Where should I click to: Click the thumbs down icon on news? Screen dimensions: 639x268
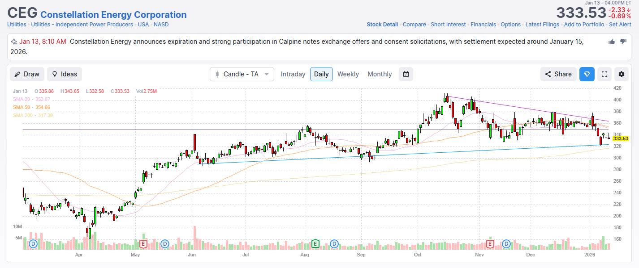(623, 42)
